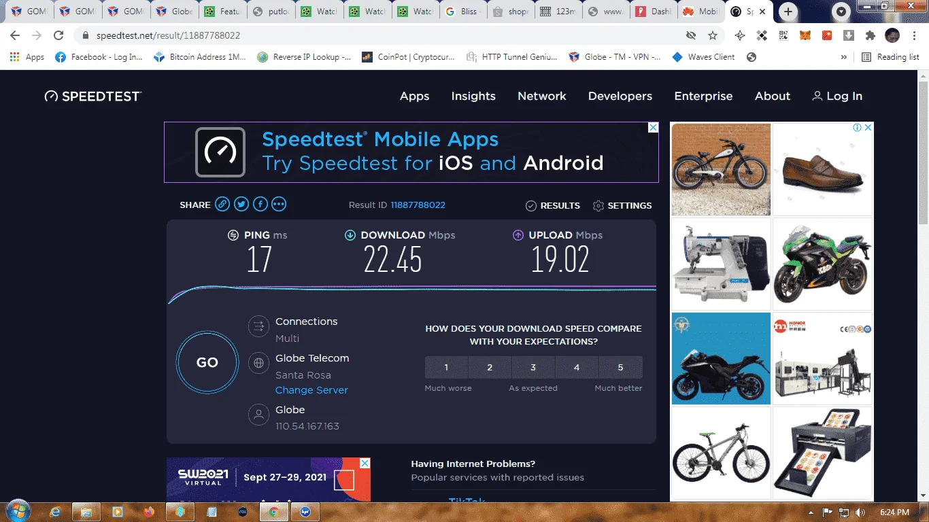
Task: Open the Extensions puzzle menu
Action: [x=870, y=35]
